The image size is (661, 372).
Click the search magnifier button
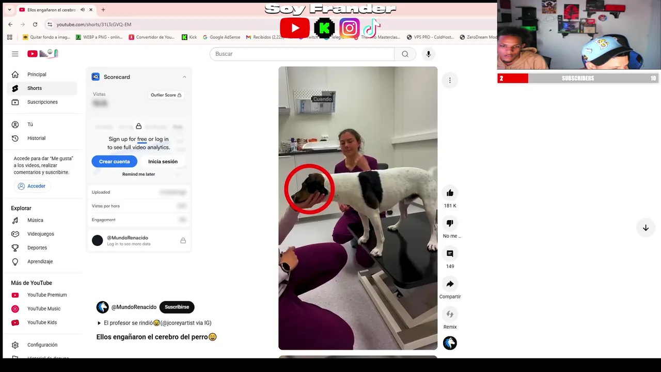click(405, 54)
